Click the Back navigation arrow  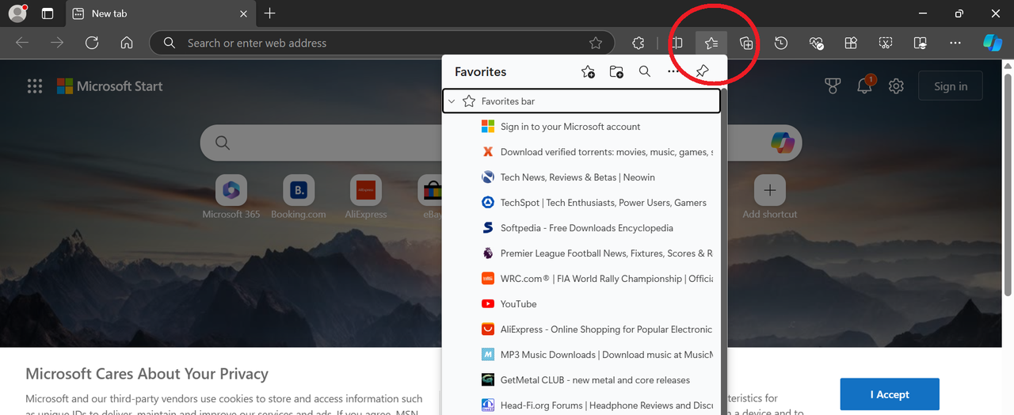tap(22, 43)
